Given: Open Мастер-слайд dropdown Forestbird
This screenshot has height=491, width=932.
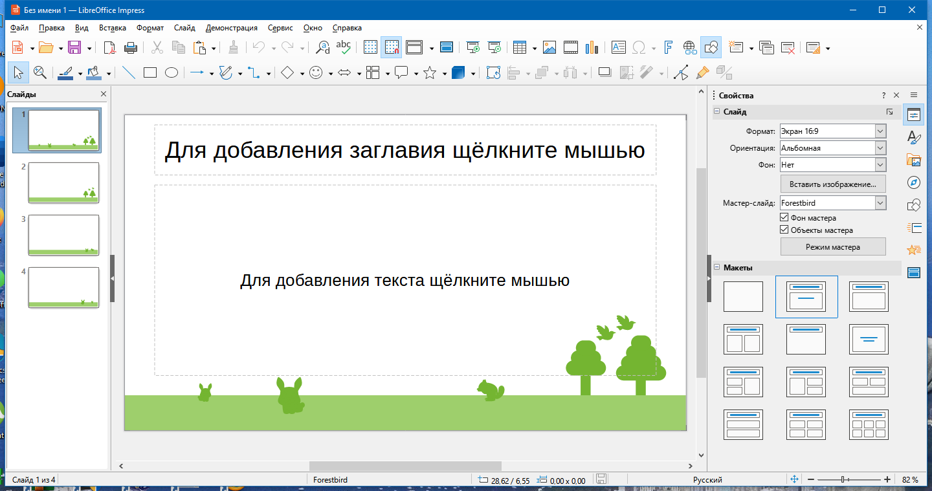Looking at the screenshot, I should (832, 202).
